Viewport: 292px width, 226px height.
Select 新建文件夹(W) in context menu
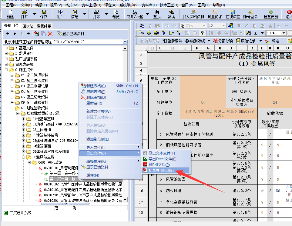(110, 111)
